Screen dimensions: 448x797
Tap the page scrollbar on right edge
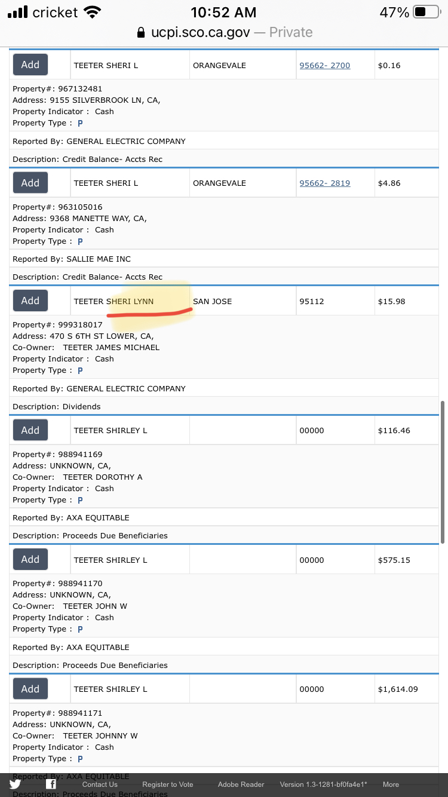[443, 472]
